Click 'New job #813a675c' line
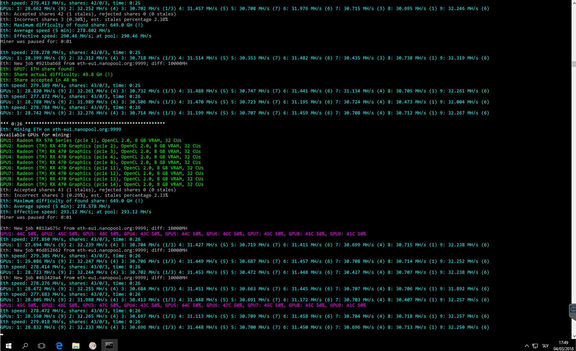The width and height of the screenshot is (576, 351). coord(94,228)
